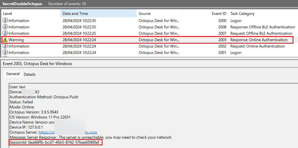
Task: Click the warning triangle icon for event 2003
Action: tap(5, 40)
